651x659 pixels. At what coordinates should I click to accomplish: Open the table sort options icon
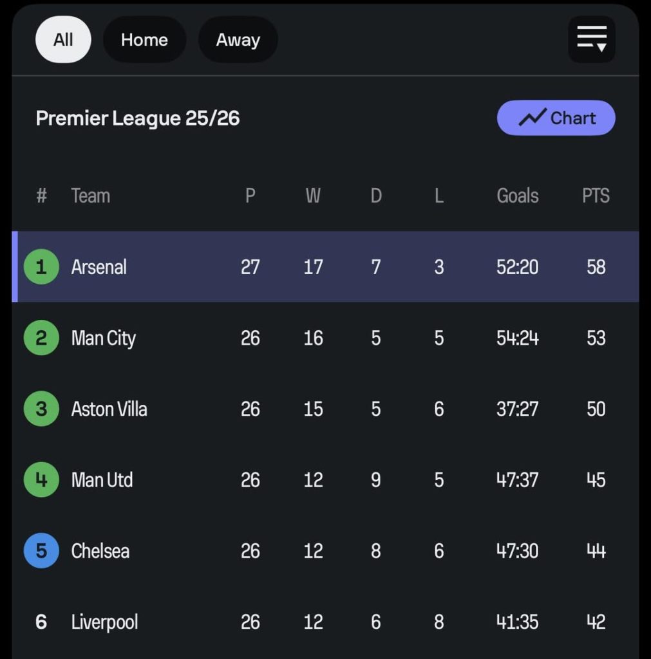pyautogui.click(x=590, y=39)
